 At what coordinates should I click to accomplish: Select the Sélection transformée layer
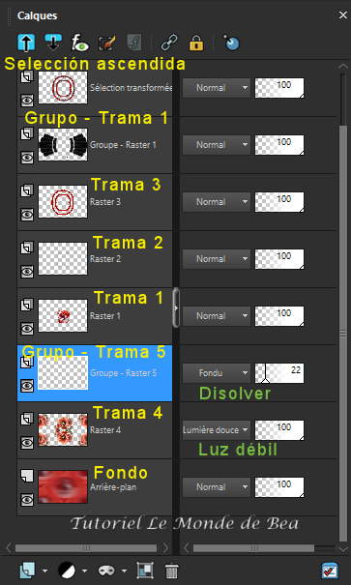pos(95,88)
